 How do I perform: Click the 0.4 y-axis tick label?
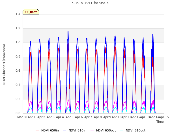(18, 85)
